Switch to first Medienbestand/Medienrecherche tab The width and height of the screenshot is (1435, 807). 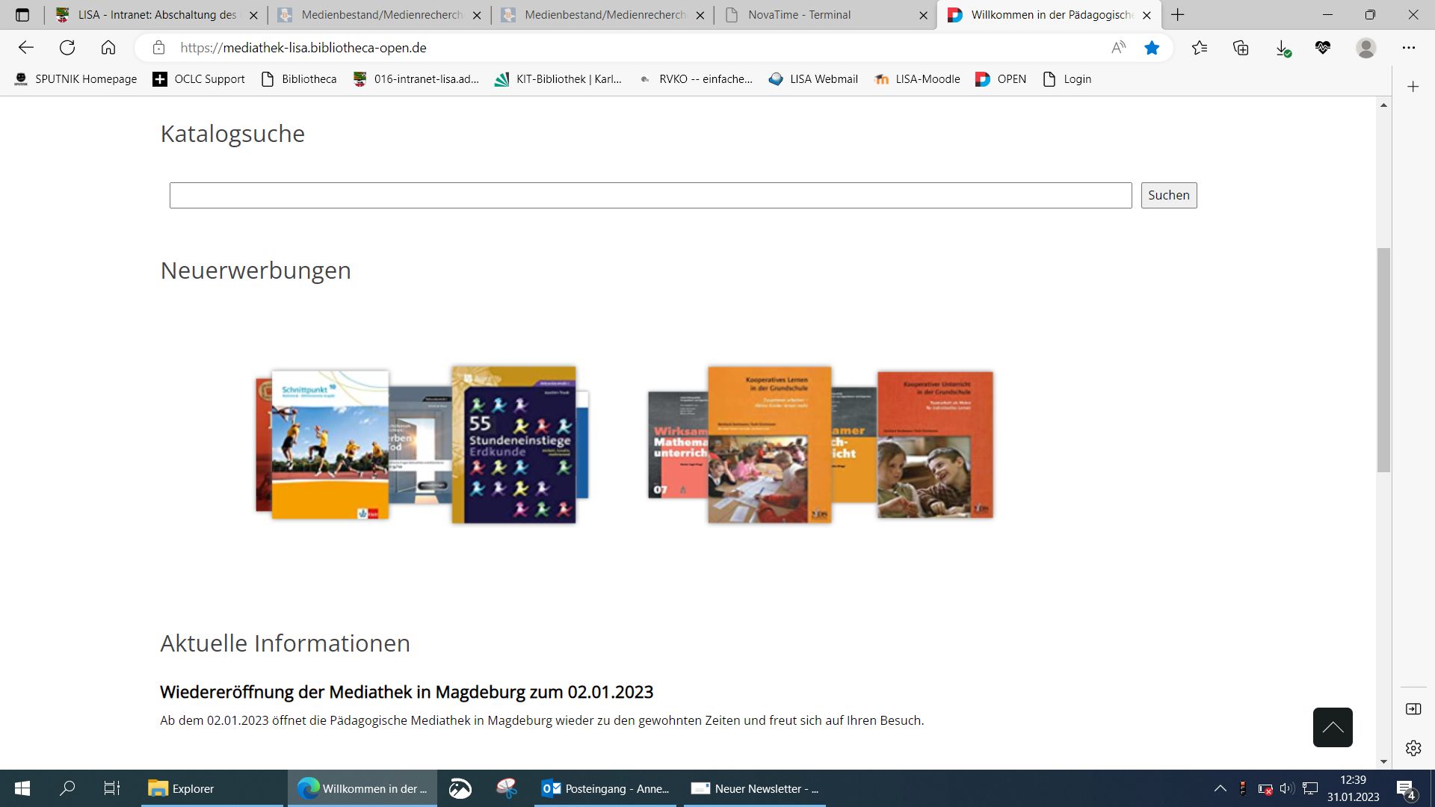coord(380,15)
